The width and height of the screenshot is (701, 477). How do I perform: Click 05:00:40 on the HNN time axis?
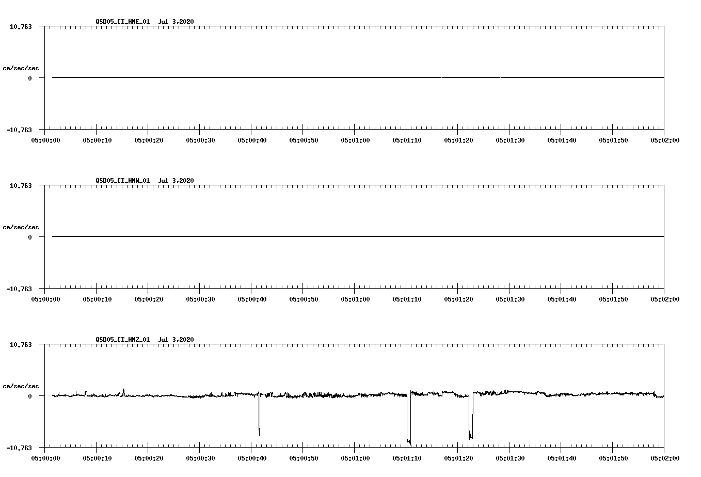click(252, 299)
